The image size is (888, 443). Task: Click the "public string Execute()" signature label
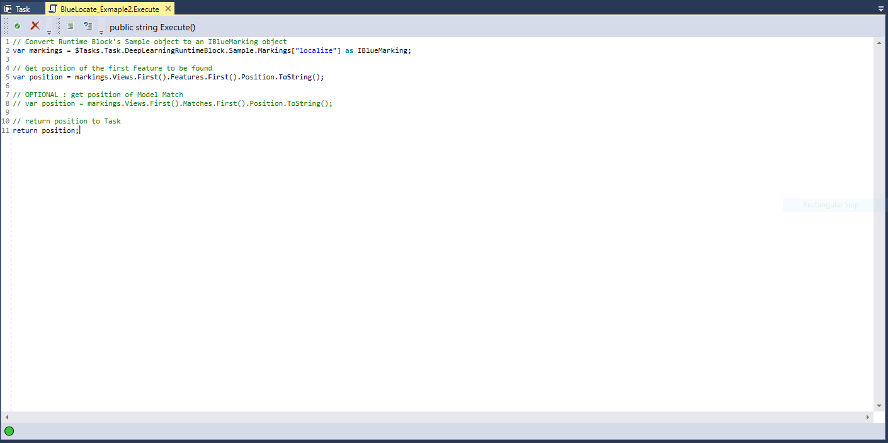click(152, 27)
